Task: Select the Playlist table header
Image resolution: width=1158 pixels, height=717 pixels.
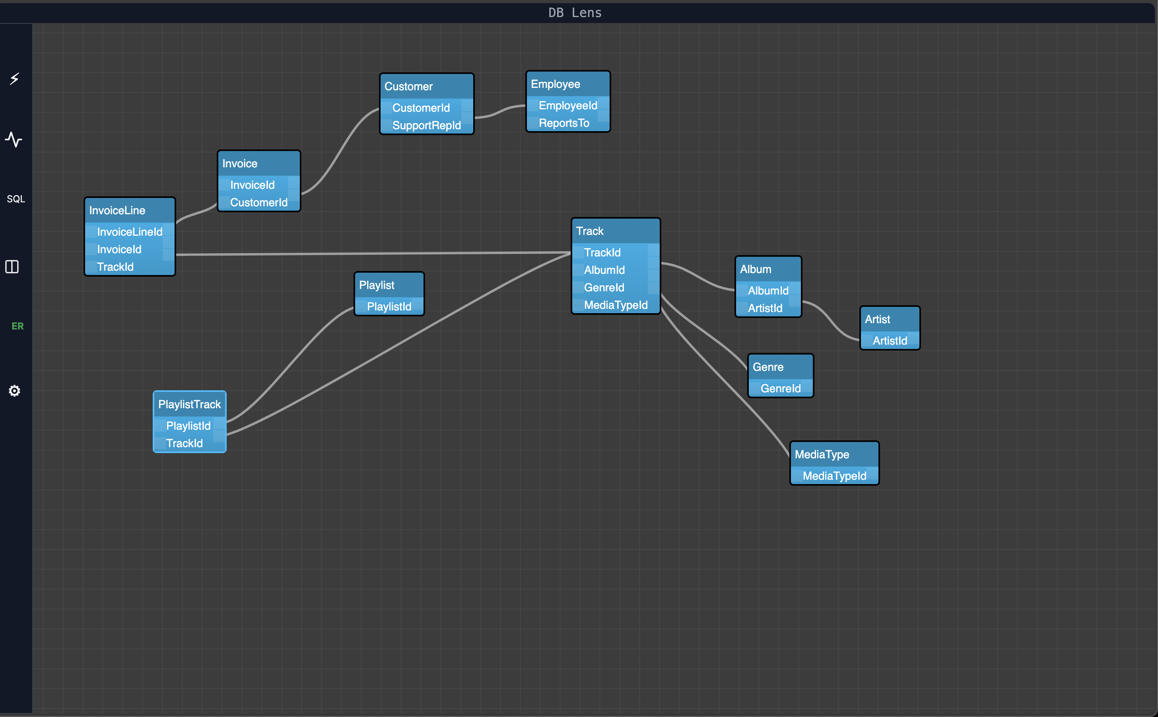Action: (389, 285)
